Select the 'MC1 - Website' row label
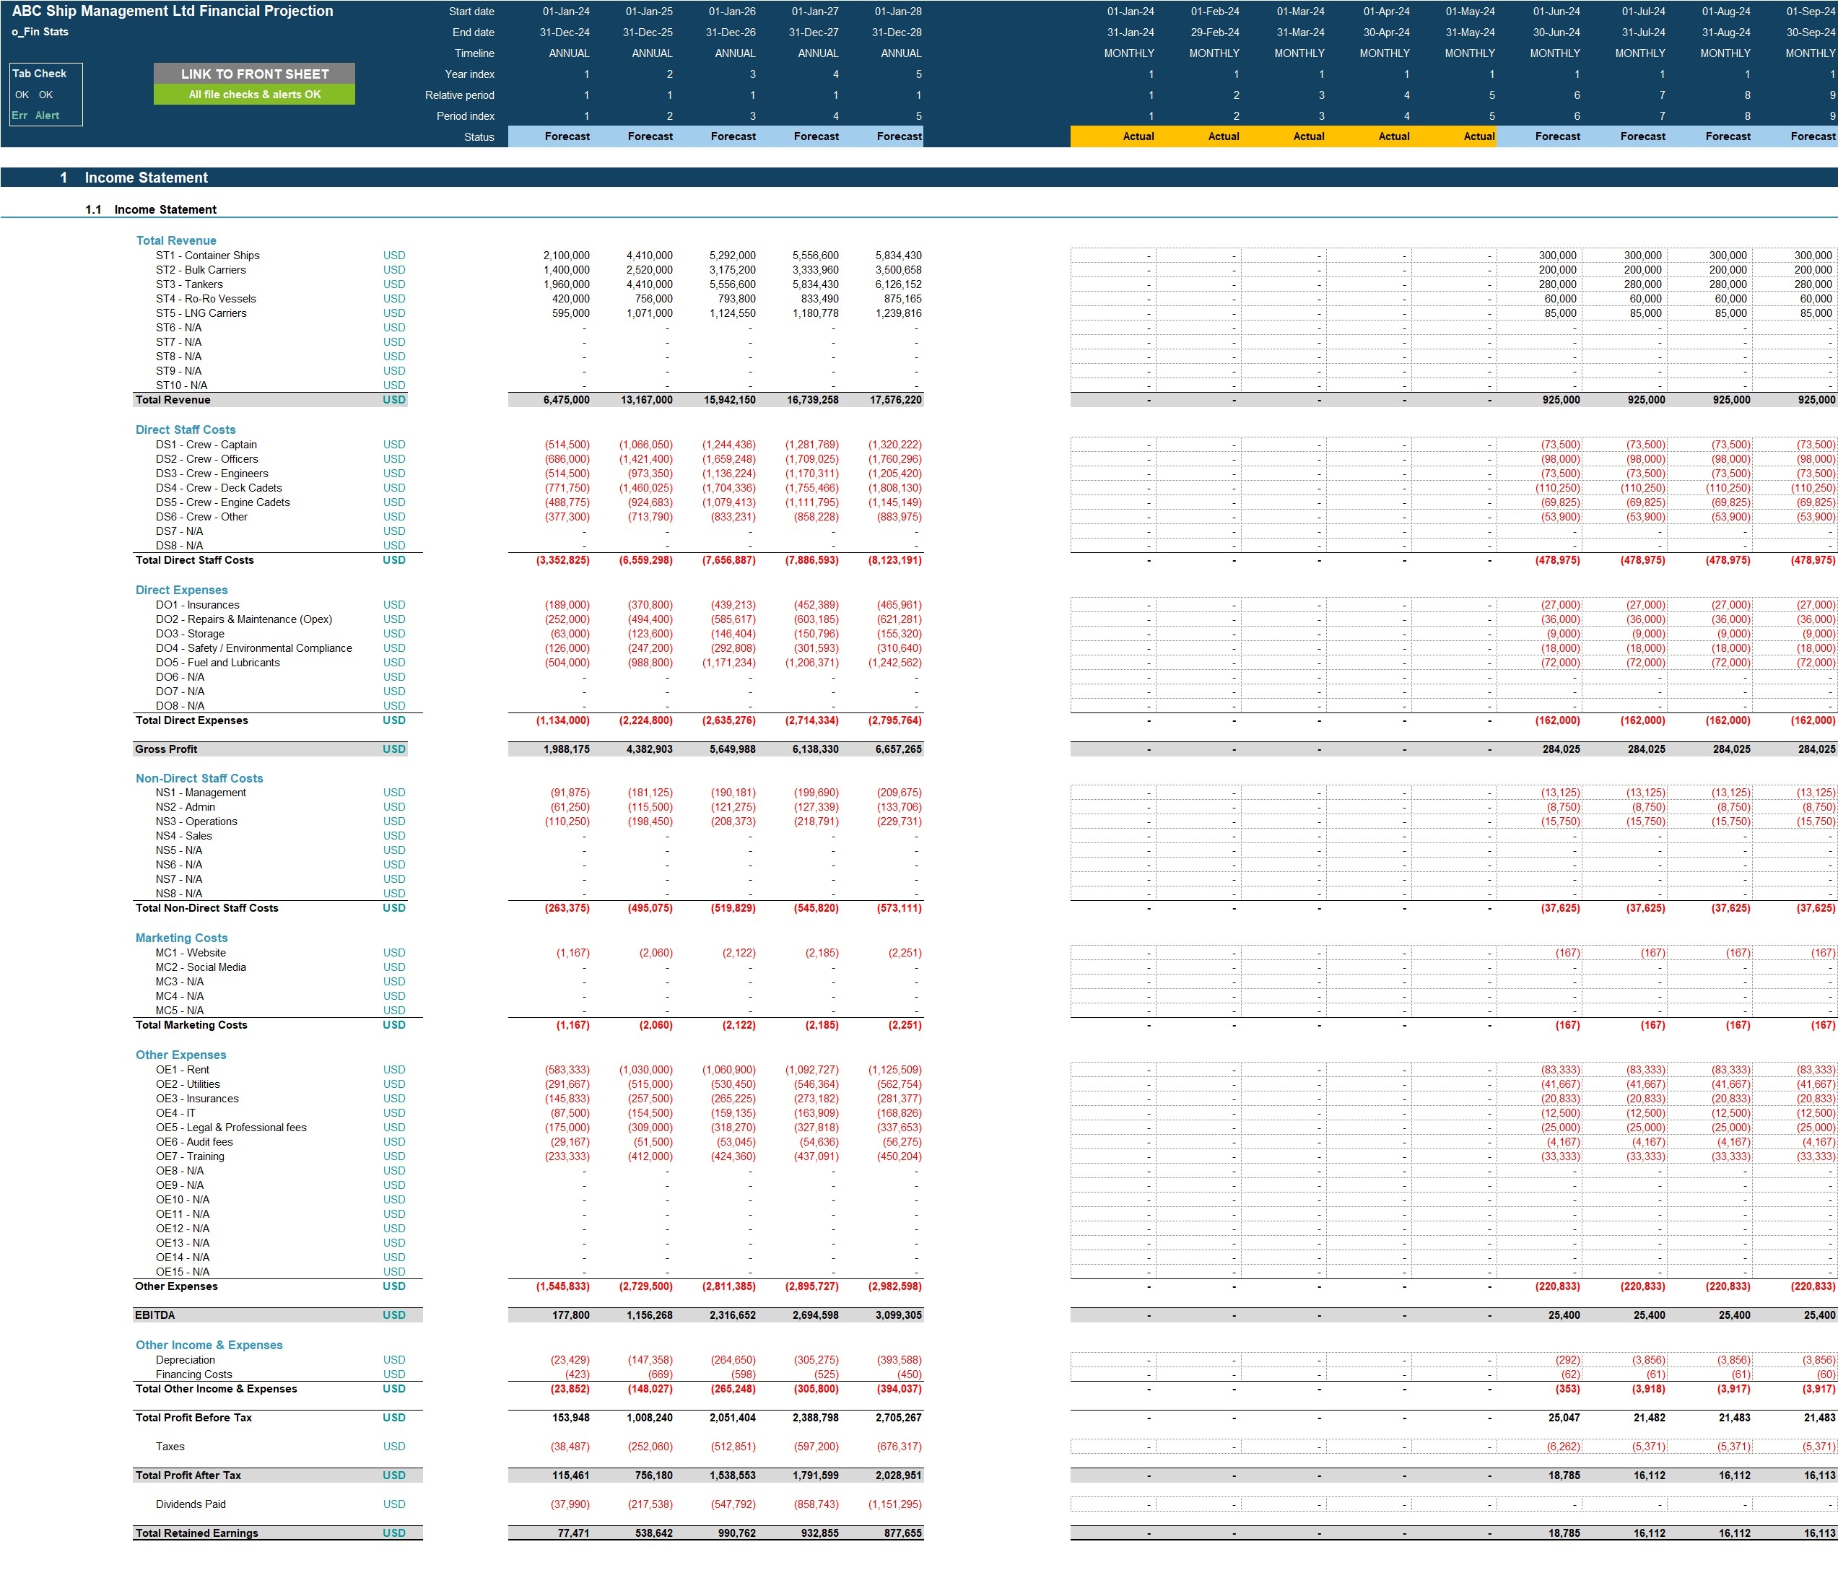 [191, 953]
